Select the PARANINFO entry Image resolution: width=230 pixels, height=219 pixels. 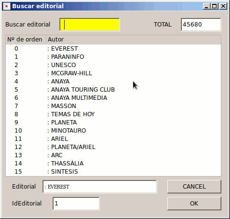(113, 57)
